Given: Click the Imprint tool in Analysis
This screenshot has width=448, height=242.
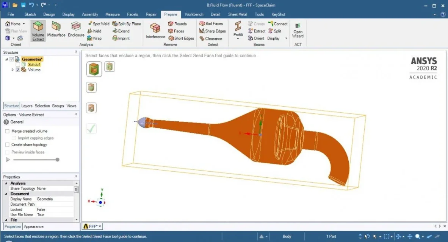Looking at the screenshot, I should click(x=121, y=38).
